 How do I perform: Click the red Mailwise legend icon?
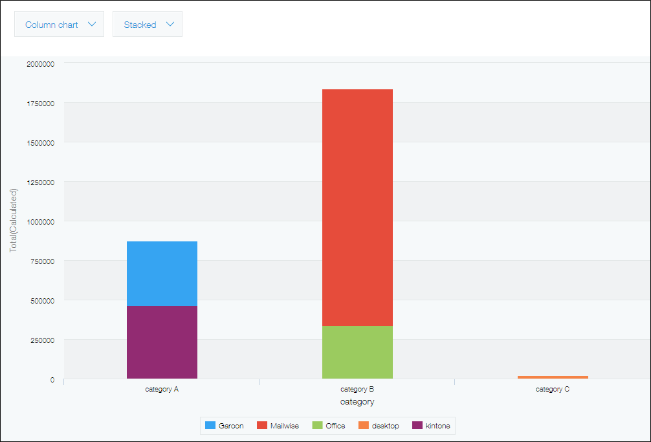coord(261,425)
